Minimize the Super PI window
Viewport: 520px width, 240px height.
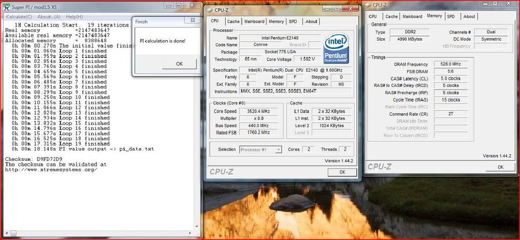(169, 5)
